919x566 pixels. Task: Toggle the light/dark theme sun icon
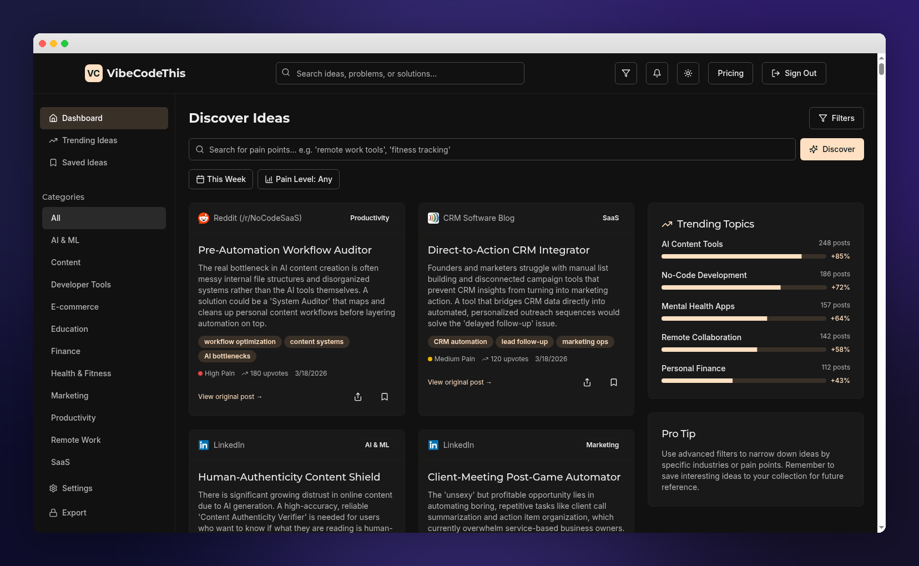[688, 73]
